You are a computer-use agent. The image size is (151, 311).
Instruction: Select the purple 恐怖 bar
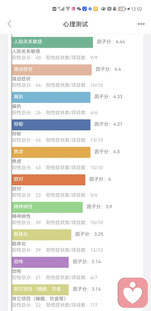coord(40,262)
